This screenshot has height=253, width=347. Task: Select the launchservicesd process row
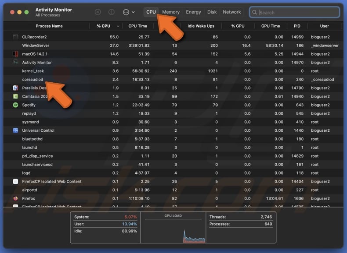[x=173, y=165]
